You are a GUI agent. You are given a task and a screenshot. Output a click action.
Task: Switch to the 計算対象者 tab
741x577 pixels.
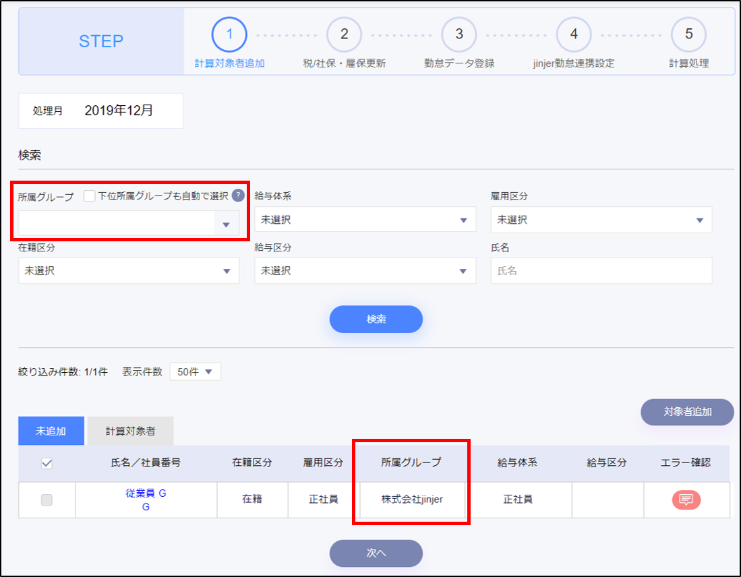pyautogui.click(x=130, y=431)
